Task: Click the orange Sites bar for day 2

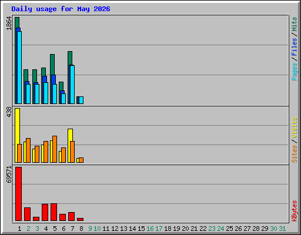Action: click(x=28, y=150)
